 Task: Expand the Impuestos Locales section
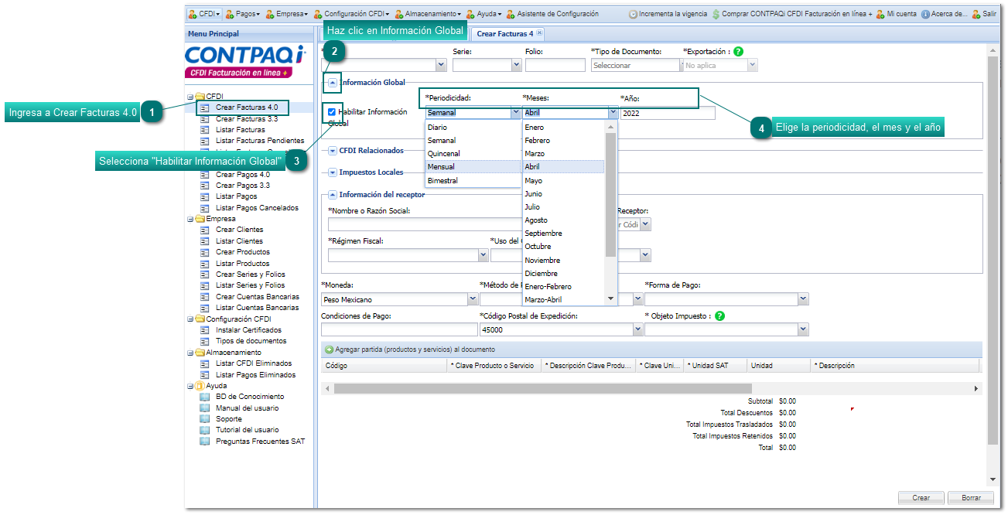tap(332, 172)
